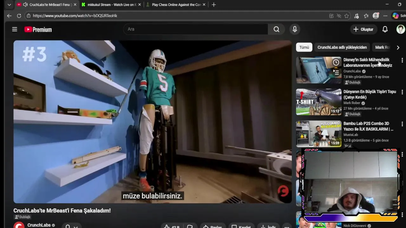
Task: Click CrunchLabs channel under Disney video
Action: pyautogui.click(x=352, y=71)
